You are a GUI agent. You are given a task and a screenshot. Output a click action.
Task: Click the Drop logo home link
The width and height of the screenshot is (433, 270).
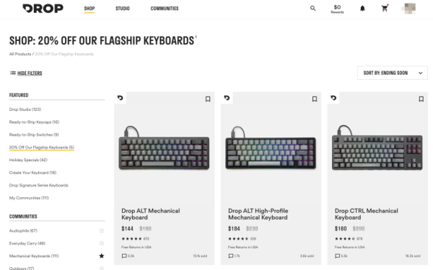43,9
